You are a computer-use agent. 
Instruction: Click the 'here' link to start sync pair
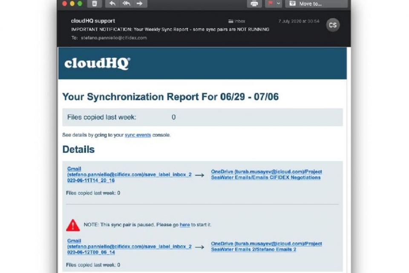[184, 225]
